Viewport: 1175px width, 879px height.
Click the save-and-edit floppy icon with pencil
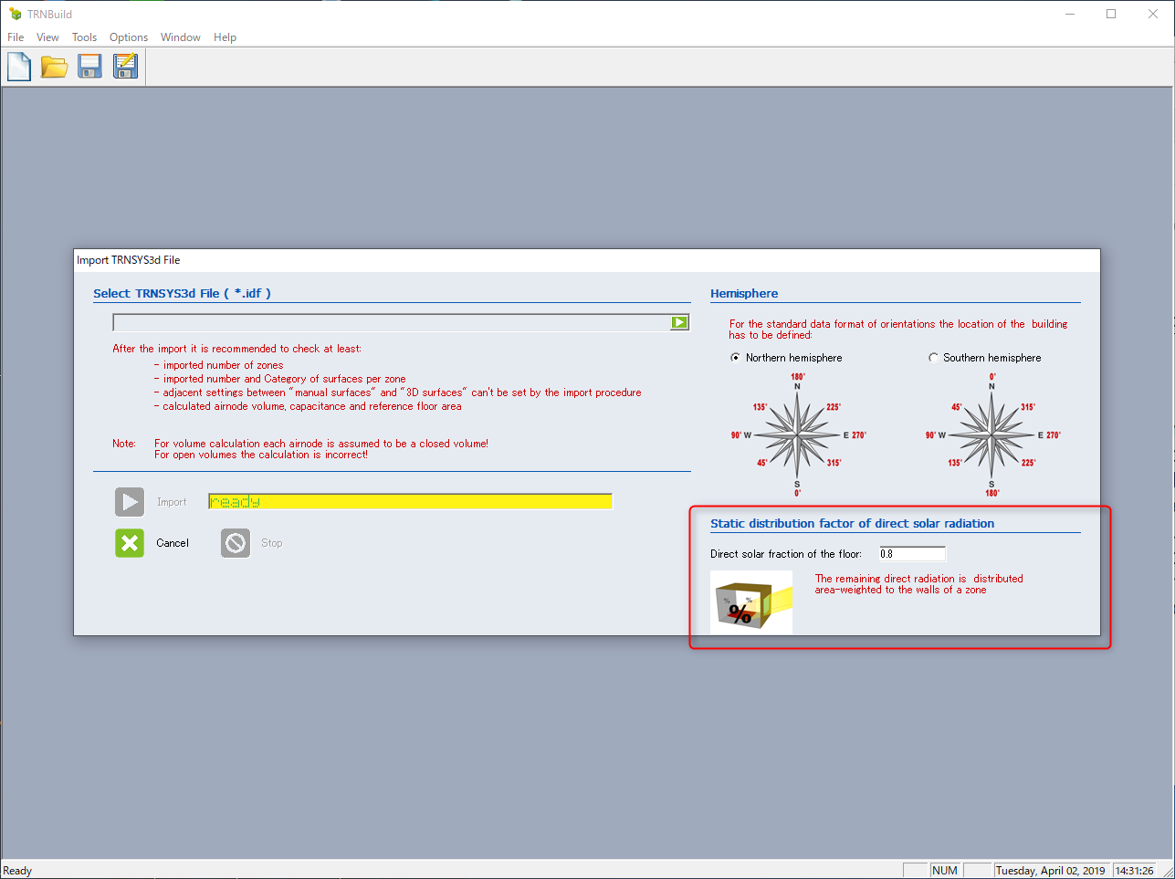click(x=125, y=67)
